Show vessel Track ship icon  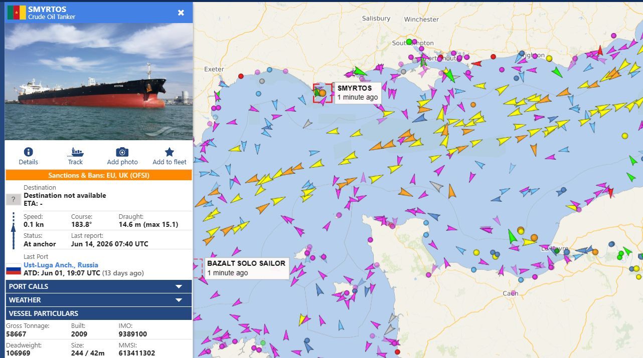point(75,152)
